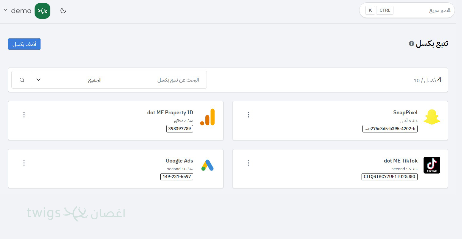Viewport: 462px width, 239px height.
Task: Click the TikTok logo icon
Action: point(432,165)
